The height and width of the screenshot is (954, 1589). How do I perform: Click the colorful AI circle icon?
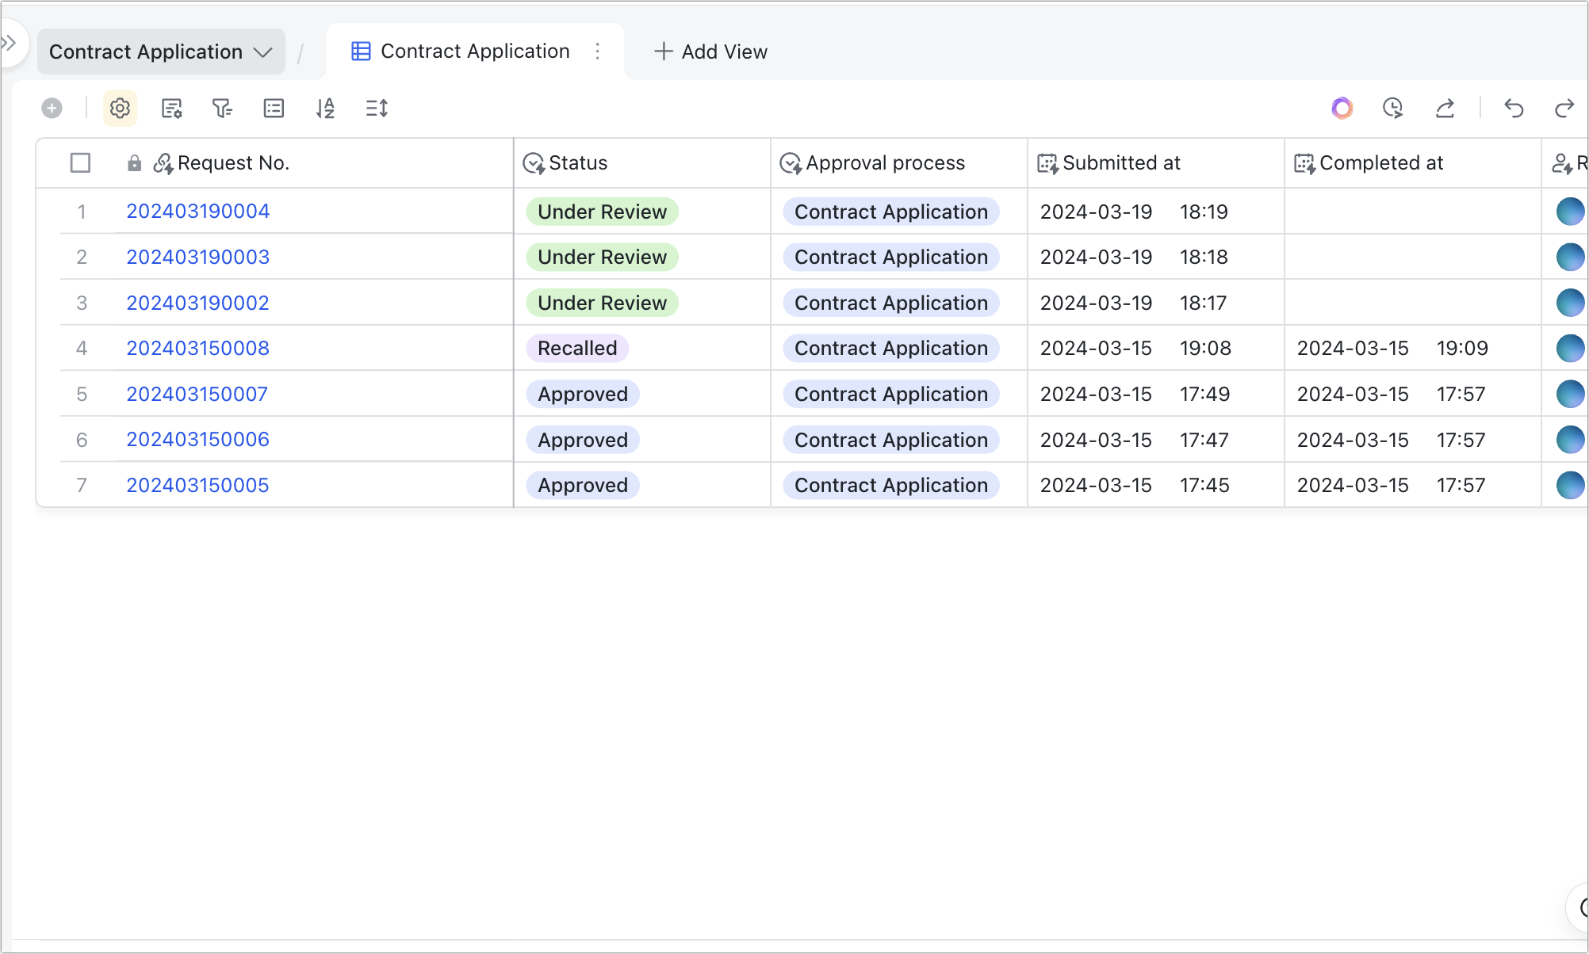point(1342,109)
